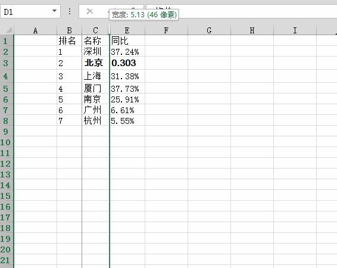
Task: Click the select-all corner triangle
Action: [8, 30]
